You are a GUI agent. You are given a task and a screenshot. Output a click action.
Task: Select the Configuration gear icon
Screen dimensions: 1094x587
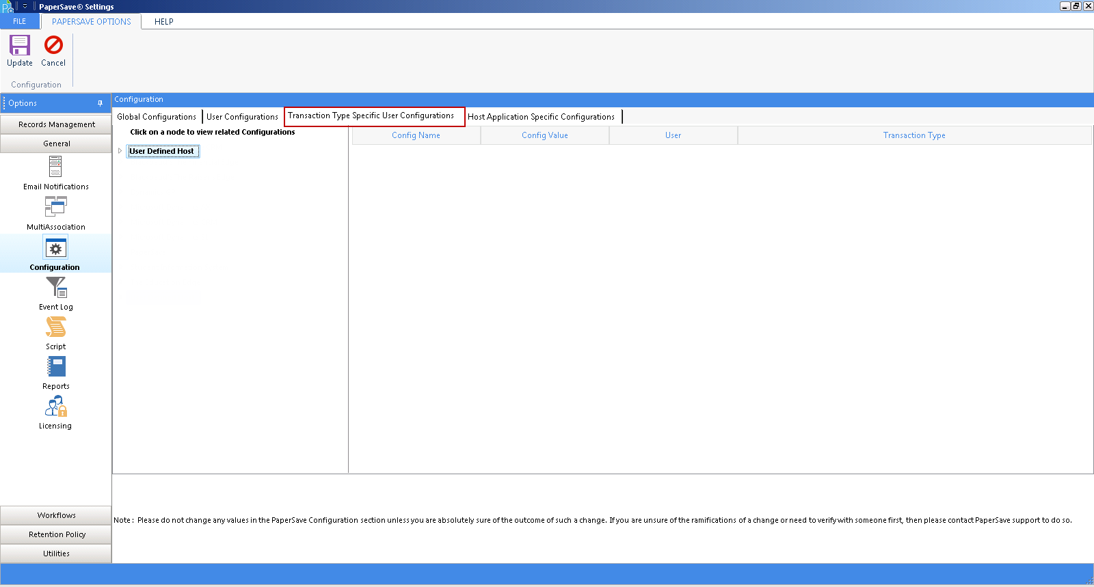point(55,249)
